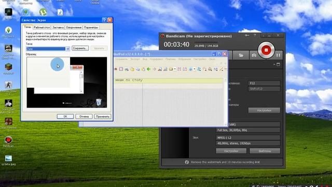Select the Темы tab
332x187 pixels.
pyautogui.click(x=27, y=27)
